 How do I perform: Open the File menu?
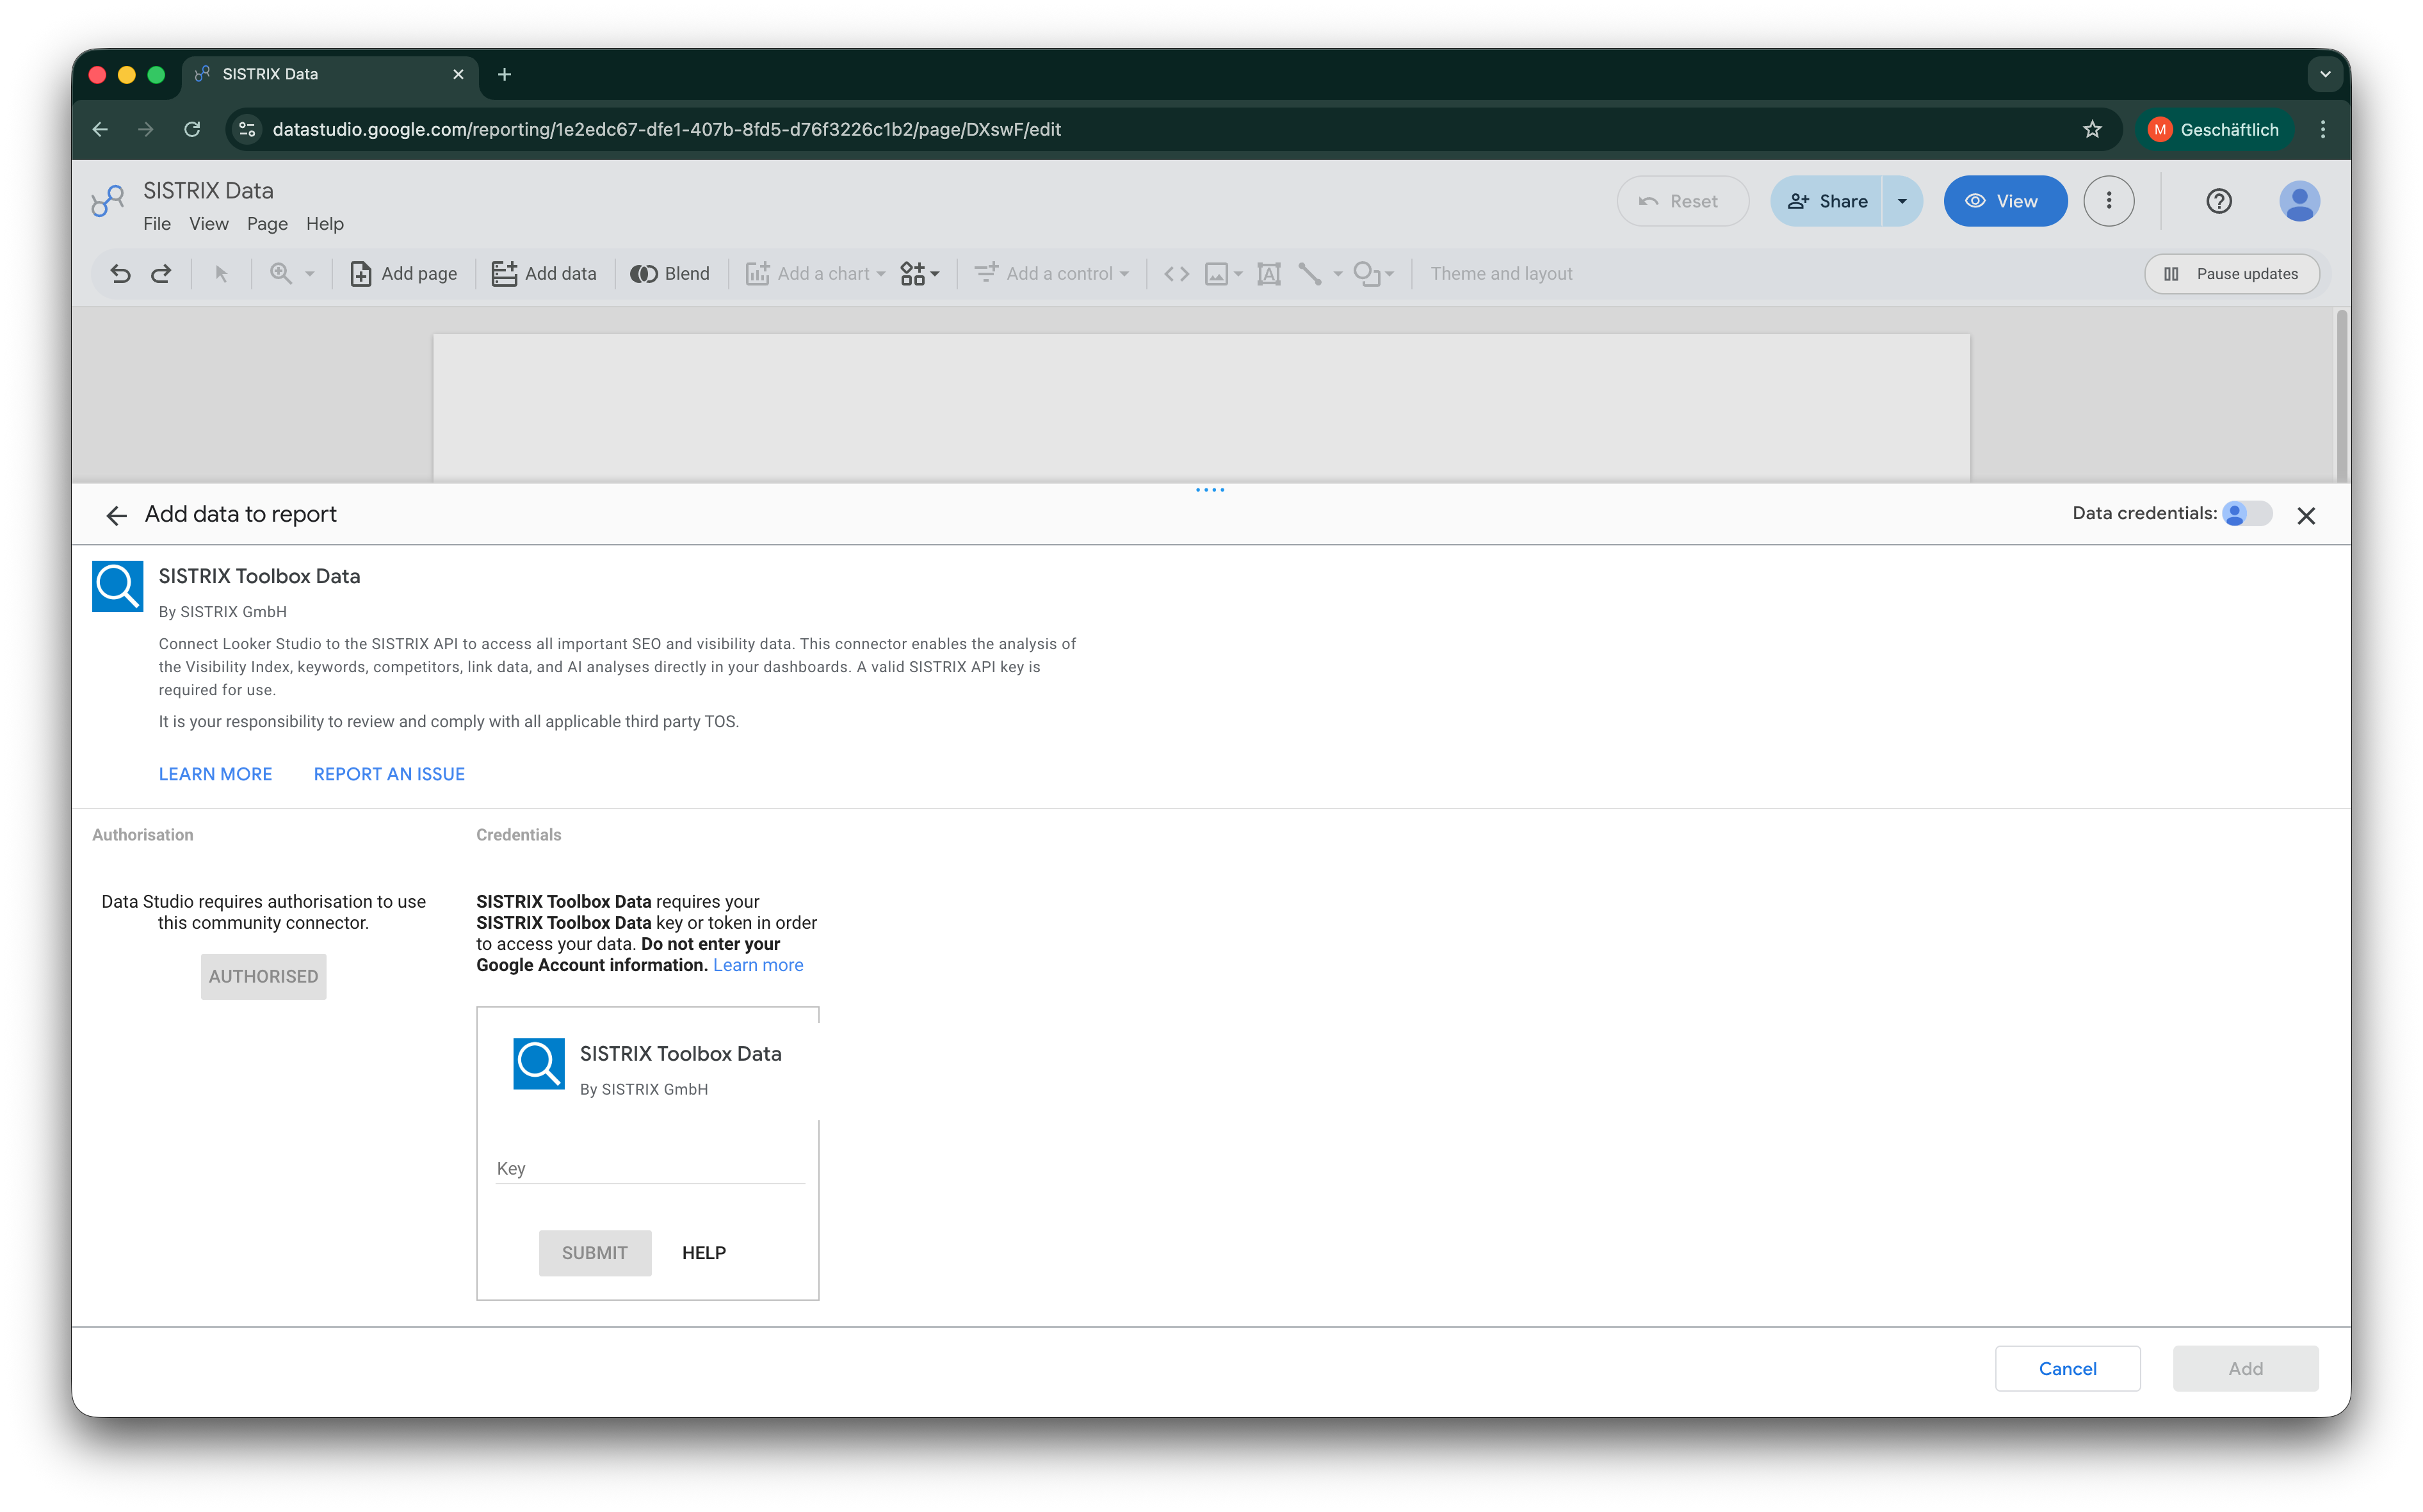pos(156,224)
